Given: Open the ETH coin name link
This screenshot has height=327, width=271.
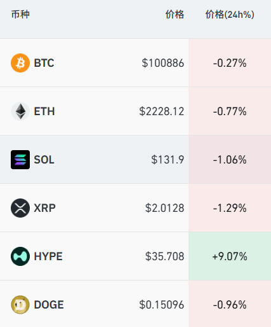Looking at the screenshot, I should coord(44,111).
